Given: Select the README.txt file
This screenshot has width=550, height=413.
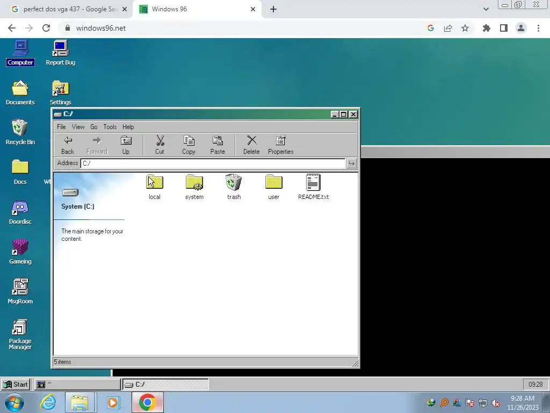Looking at the screenshot, I should pyautogui.click(x=313, y=187).
